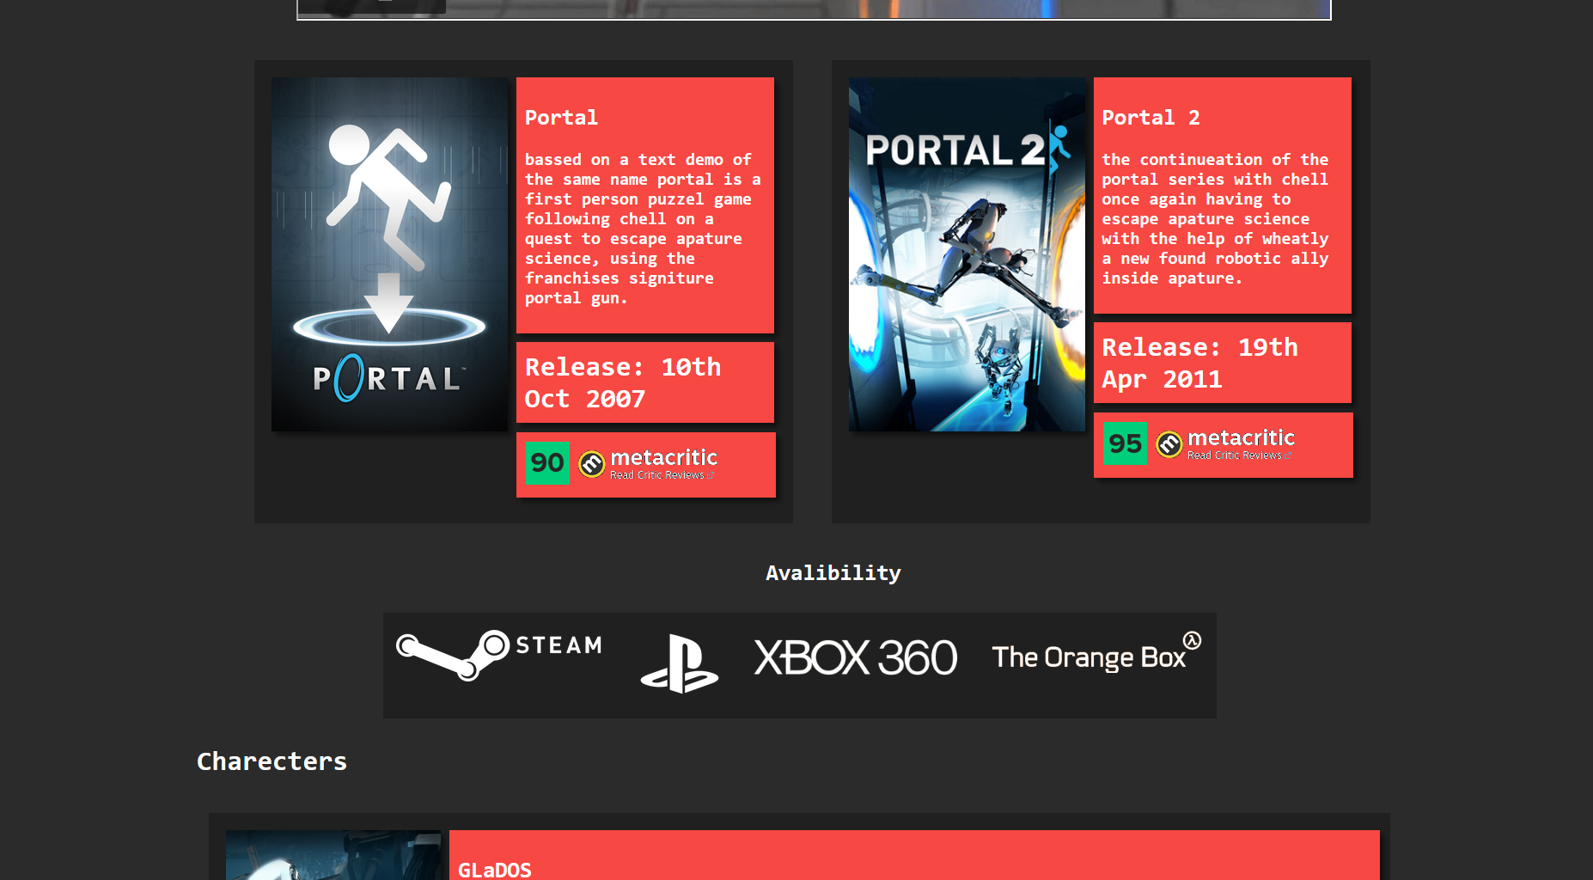Click the Portal game cover art
Viewport: 1593px width, 880px height.
(389, 254)
